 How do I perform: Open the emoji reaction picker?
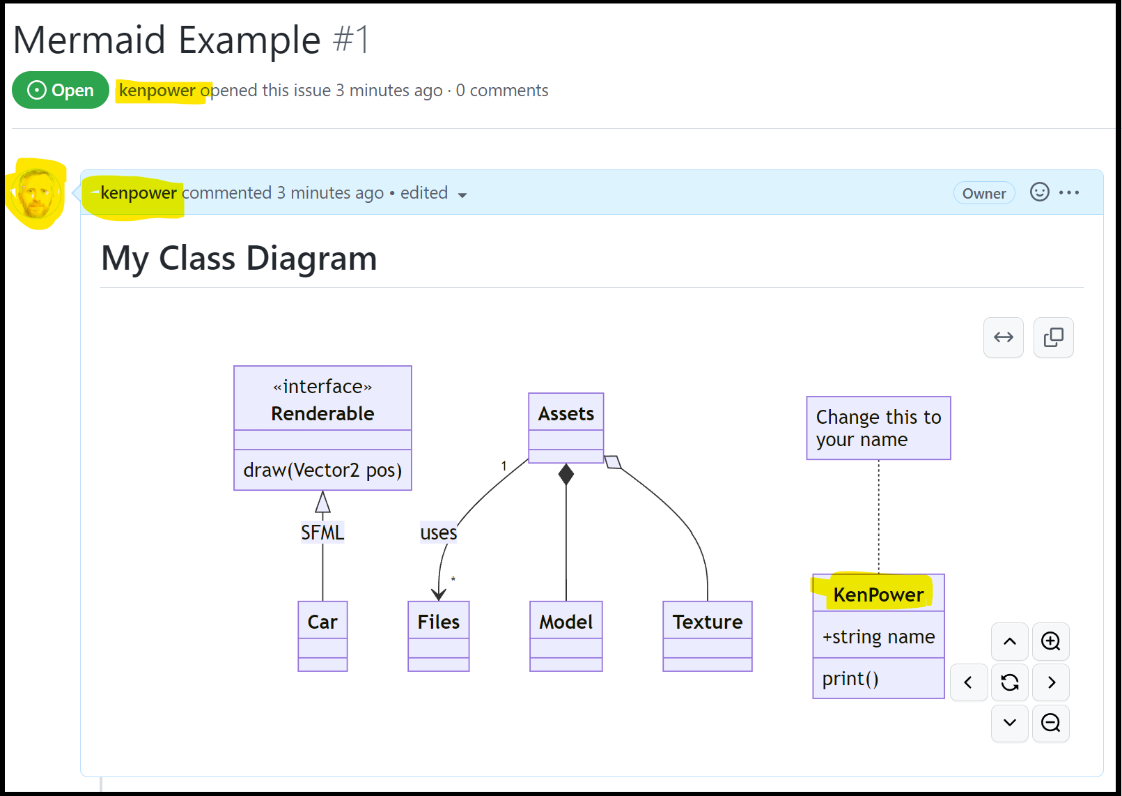(x=1039, y=192)
